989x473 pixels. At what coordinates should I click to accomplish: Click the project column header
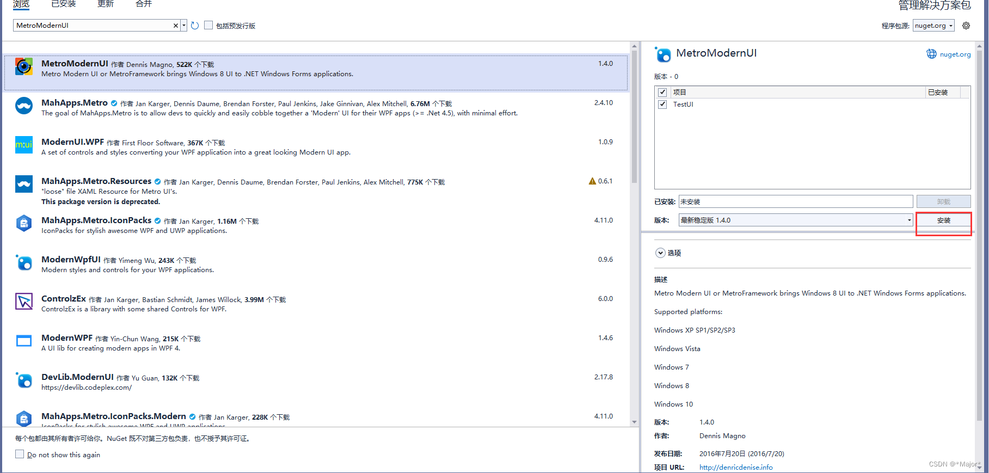(797, 92)
